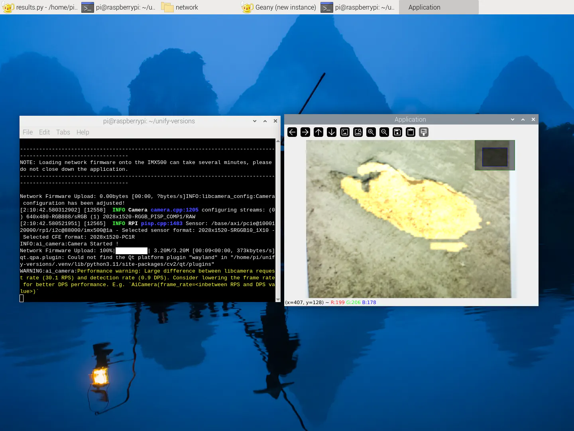The width and height of the screenshot is (574, 431).
Task: Maximize the terminal window with up chevron
Action: [265, 121]
